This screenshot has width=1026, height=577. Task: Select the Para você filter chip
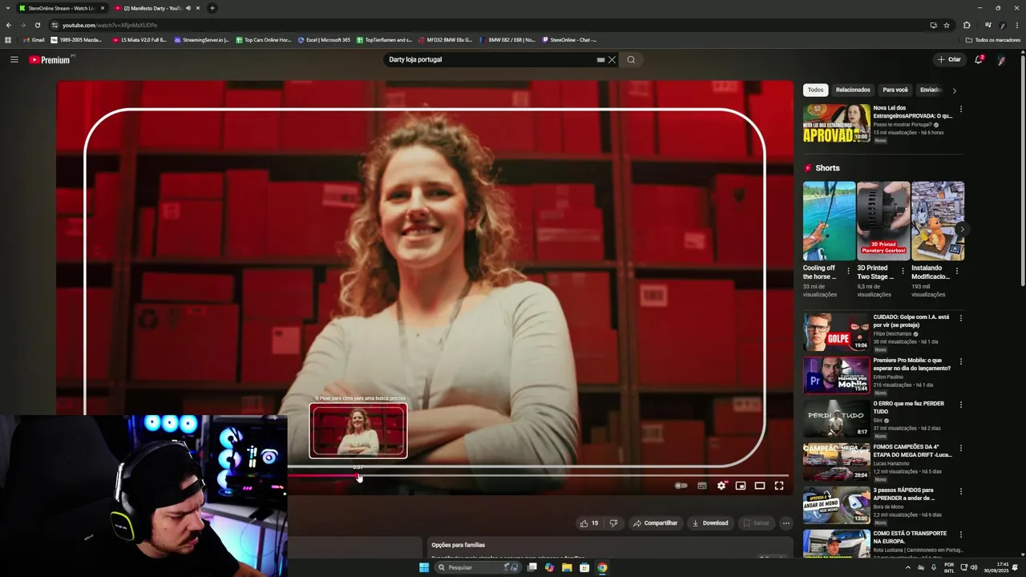(x=895, y=90)
